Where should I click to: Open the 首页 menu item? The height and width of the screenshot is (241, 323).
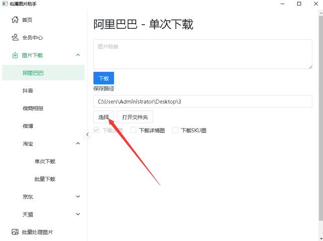pos(43,20)
